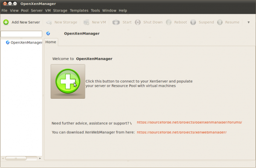The height and width of the screenshot is (168, 256).
Task: Click the Suspend pause icon
Action: [193, 22]
